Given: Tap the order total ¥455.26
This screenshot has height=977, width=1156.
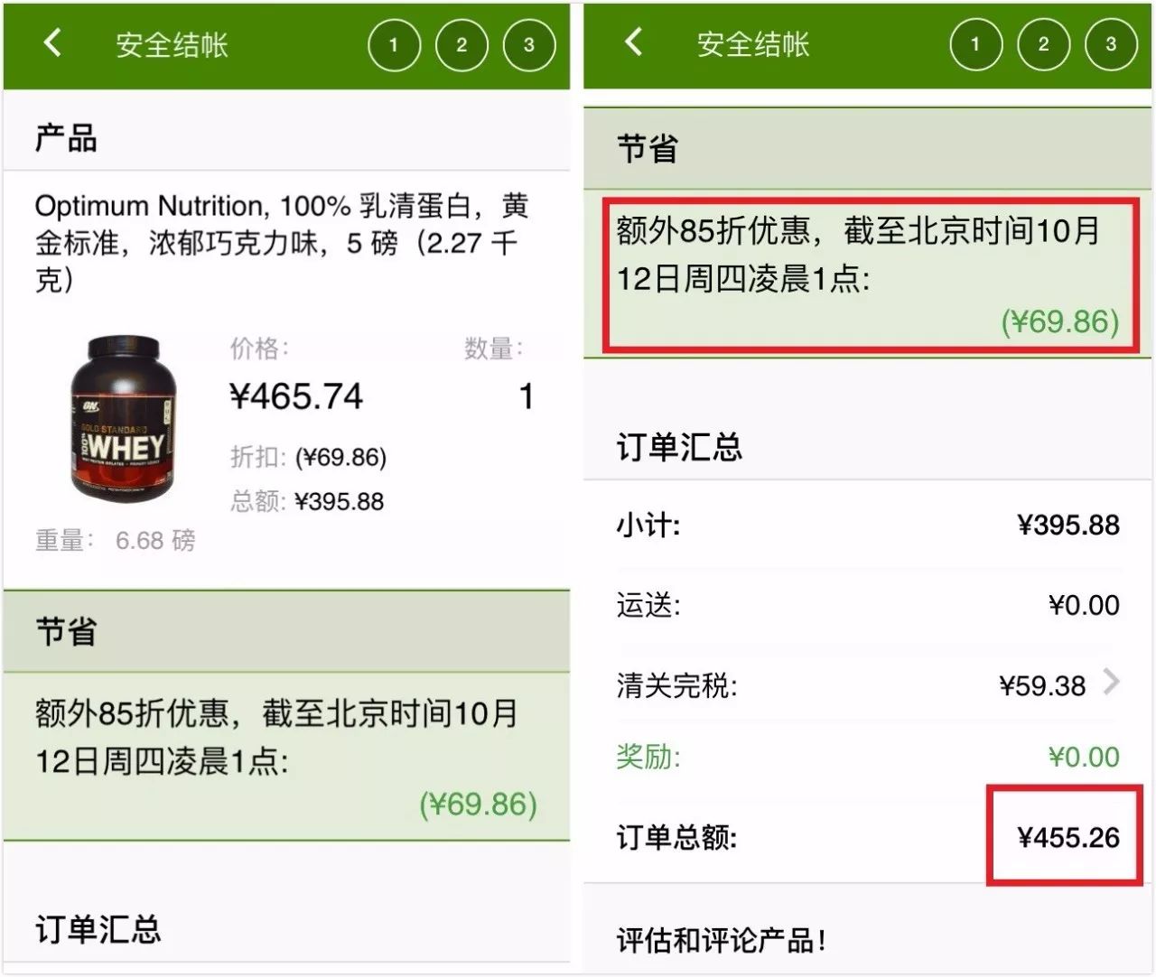Looking at the screenshot, I should pyautogui.click(x=1067, y=837).
